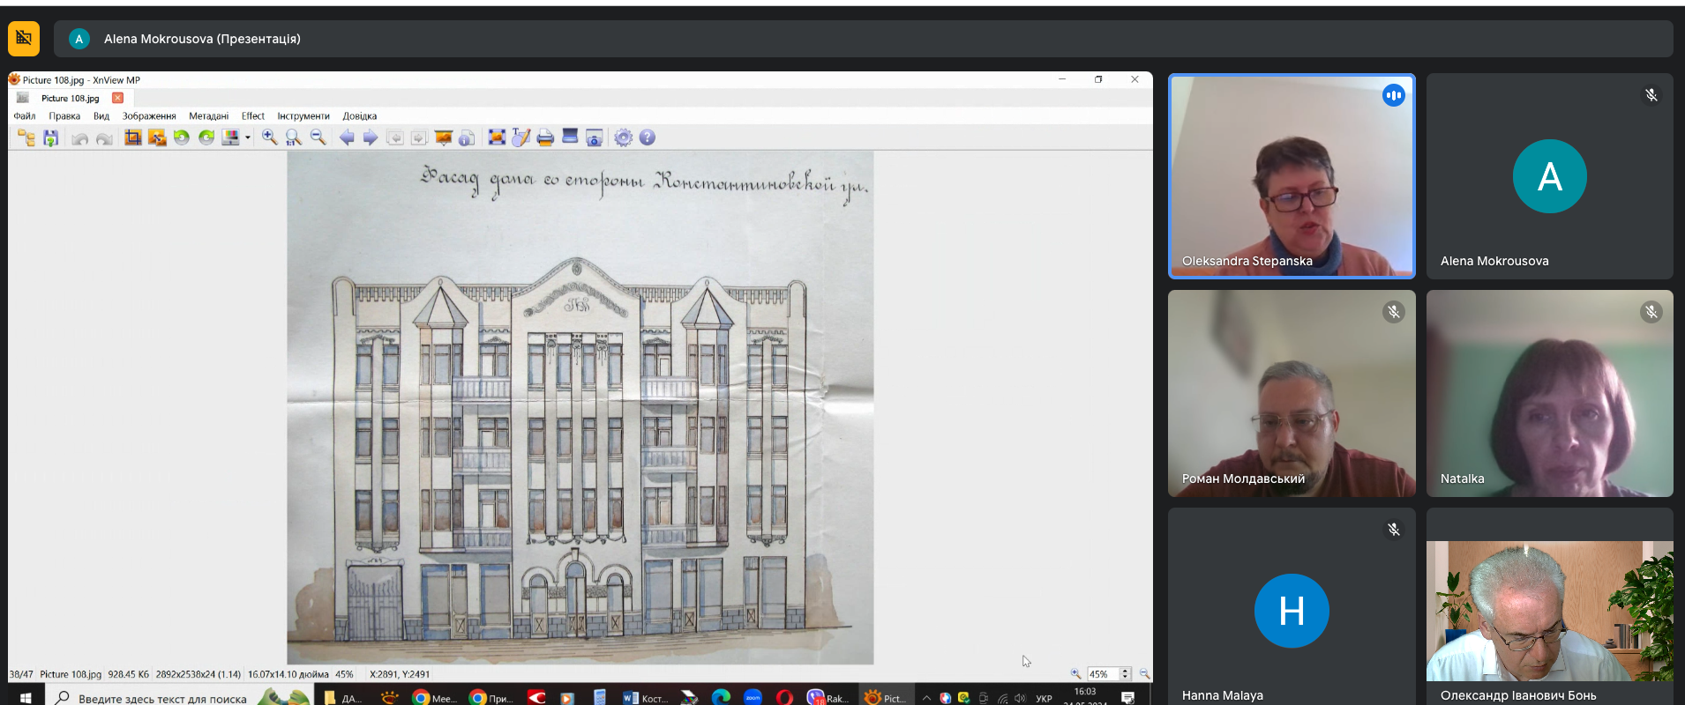Click the Resize image icon
The width and height of the screenshot is (1685, 705).
(157, 137)
